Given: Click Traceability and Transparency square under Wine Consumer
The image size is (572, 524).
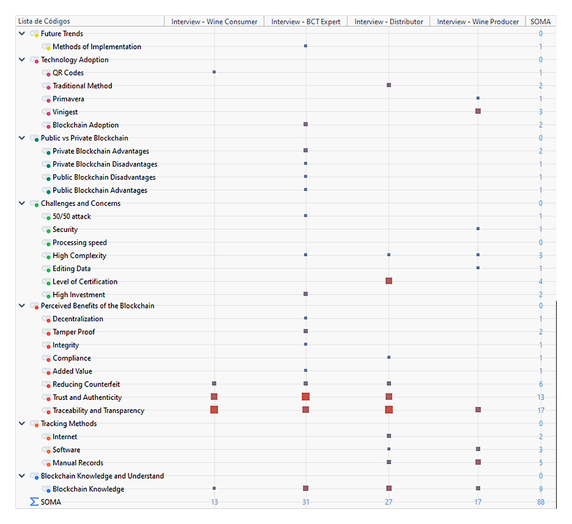Looking at the screenshot, I should coord(214,410).
